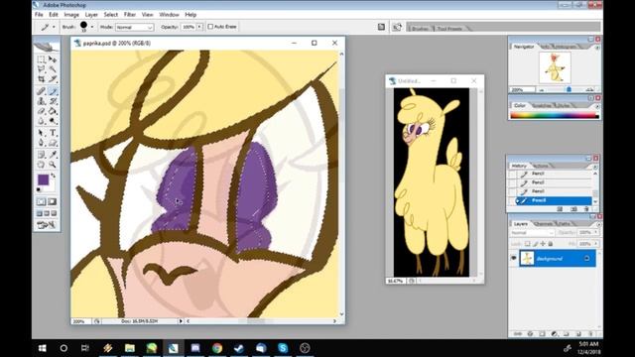The image size is (635, 357).
Task: Select the Crop tool
Action: pyautogui.click(x=42, y=79)
